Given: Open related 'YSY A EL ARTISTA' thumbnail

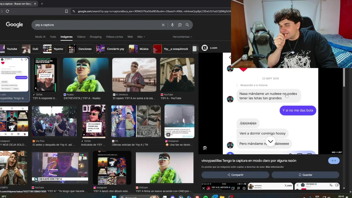Looking at the screenshot, I should point(224,186).
